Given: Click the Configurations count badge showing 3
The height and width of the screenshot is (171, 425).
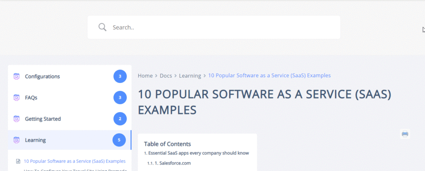Looking at the screenshot, I should click(120, 76).
